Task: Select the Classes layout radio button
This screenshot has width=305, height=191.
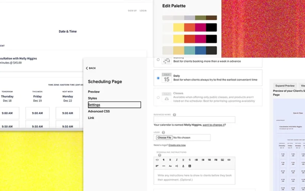Action: coord(158,97)
